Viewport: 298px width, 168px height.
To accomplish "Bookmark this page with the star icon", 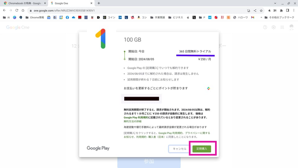I will (x=261, y=11).
